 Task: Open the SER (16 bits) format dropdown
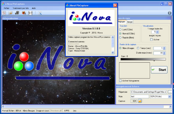coord(169,97)
